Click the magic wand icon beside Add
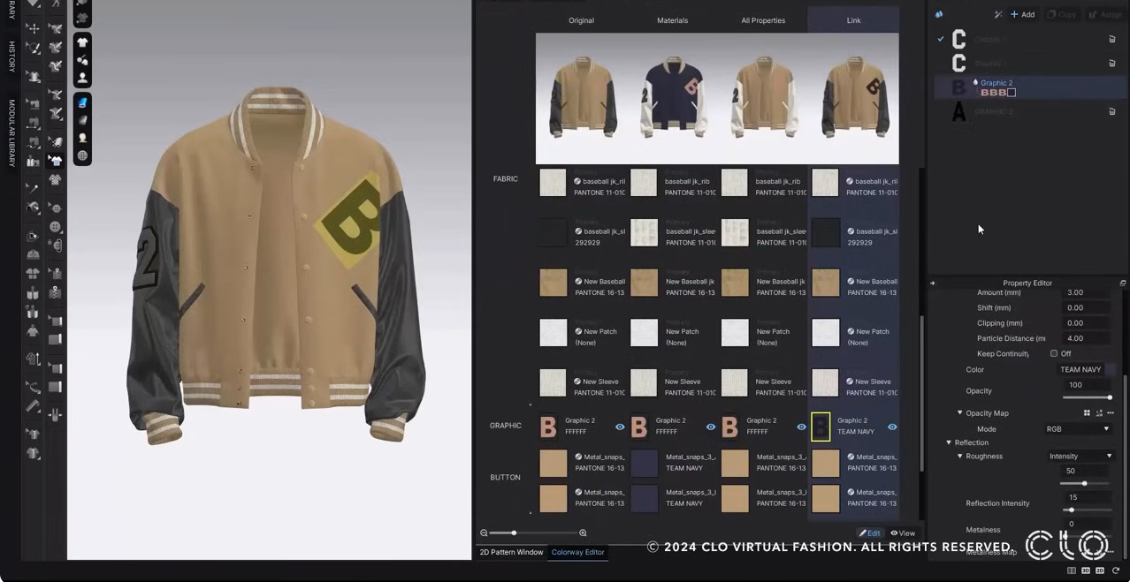 (x=998, y=14)
